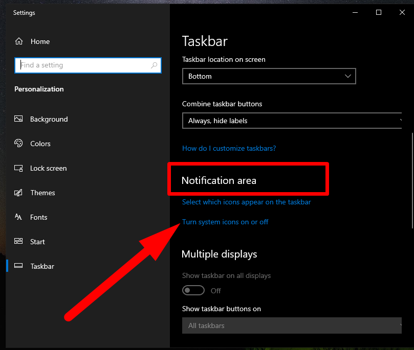Click the Taskbar page heading
This screenshot has height=350, width=414.
click(205, 41)
